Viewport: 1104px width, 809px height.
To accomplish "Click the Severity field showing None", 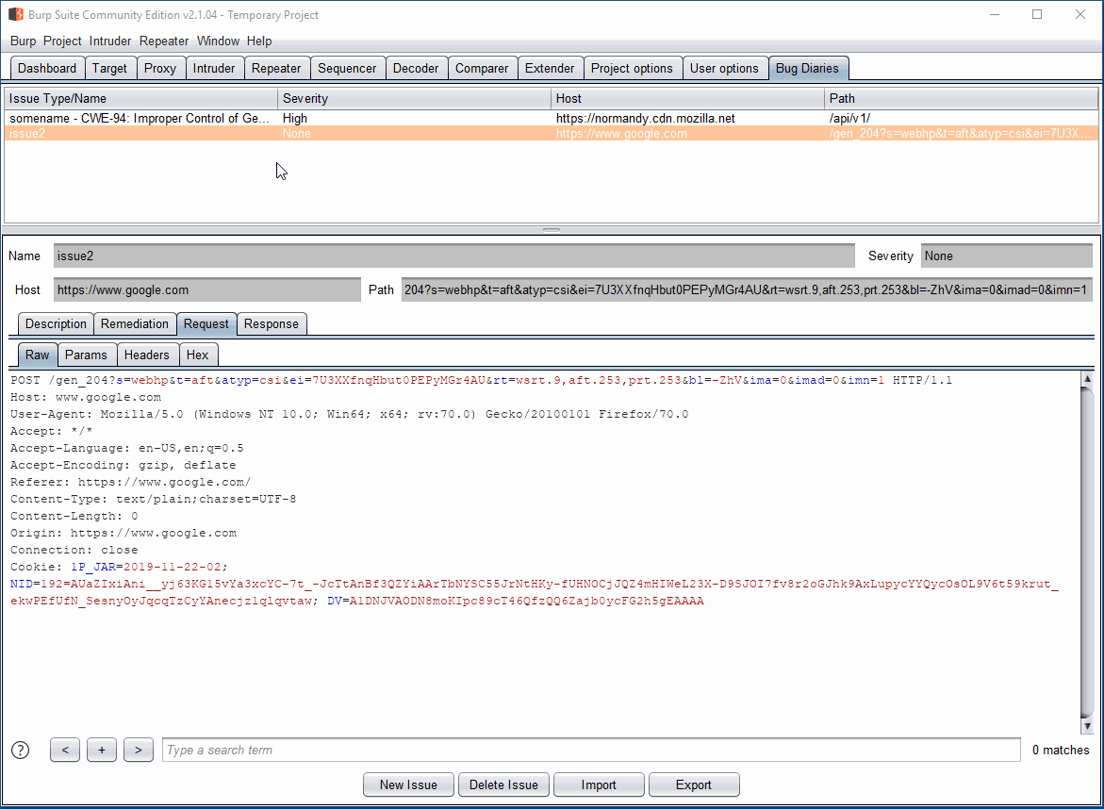I will [1007, 256].
